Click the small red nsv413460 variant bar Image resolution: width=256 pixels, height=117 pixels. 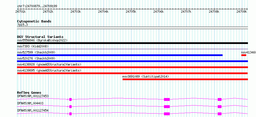(x=244, y=55)
